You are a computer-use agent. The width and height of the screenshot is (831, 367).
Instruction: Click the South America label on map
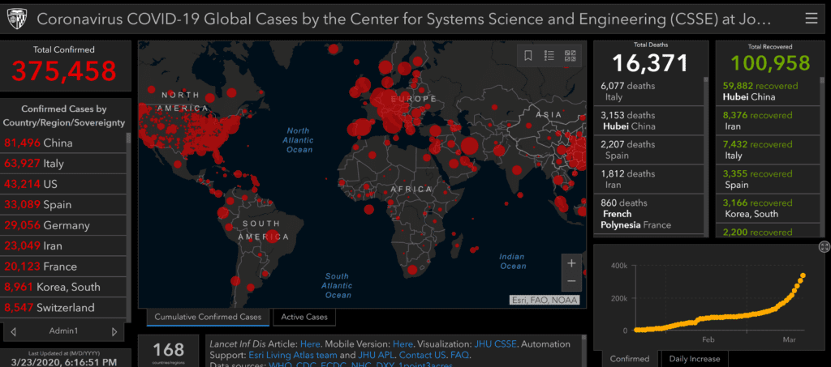(264, 230)
